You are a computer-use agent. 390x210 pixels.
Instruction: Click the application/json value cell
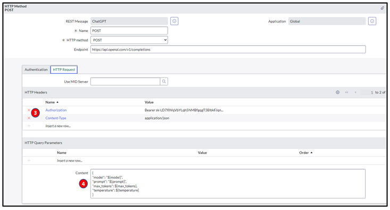157,118
